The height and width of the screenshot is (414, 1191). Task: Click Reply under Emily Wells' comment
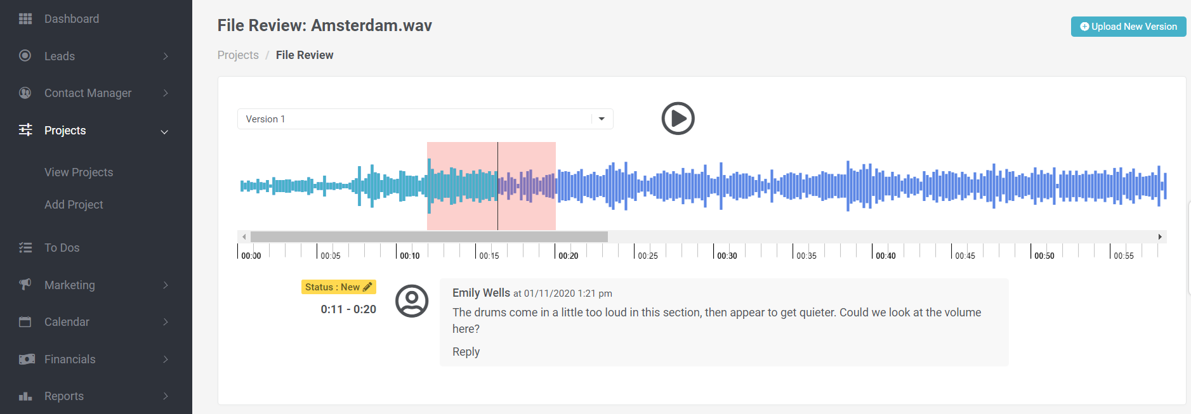(x=466, y=352)
